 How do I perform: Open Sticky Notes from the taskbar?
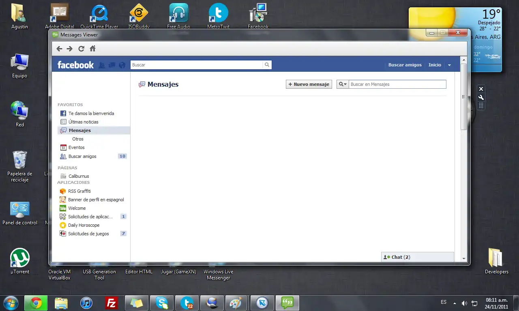point(136,303)
